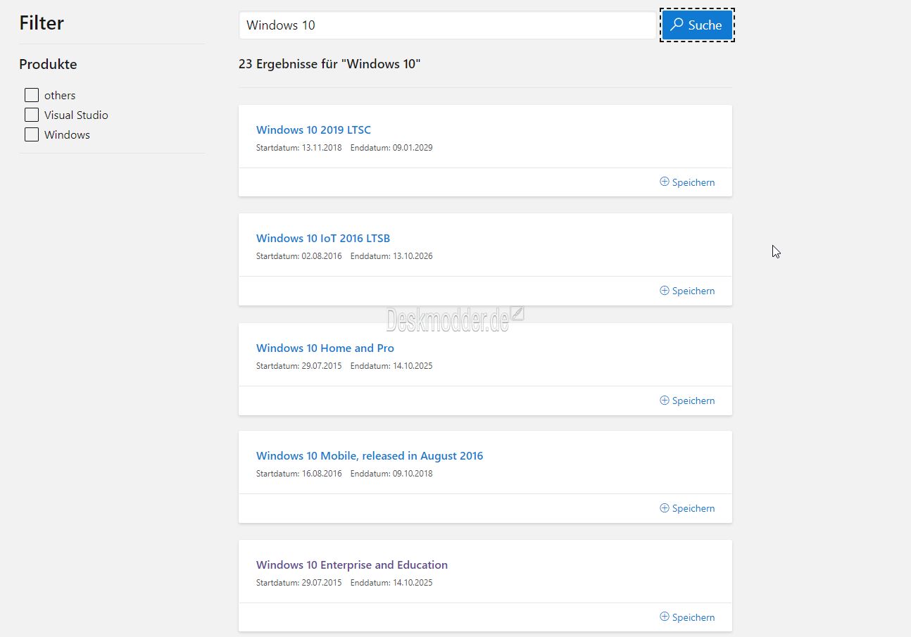Open Windows 10 Mobile, released in August 2016
911x637 pixels.
click(x=370, y=455)
